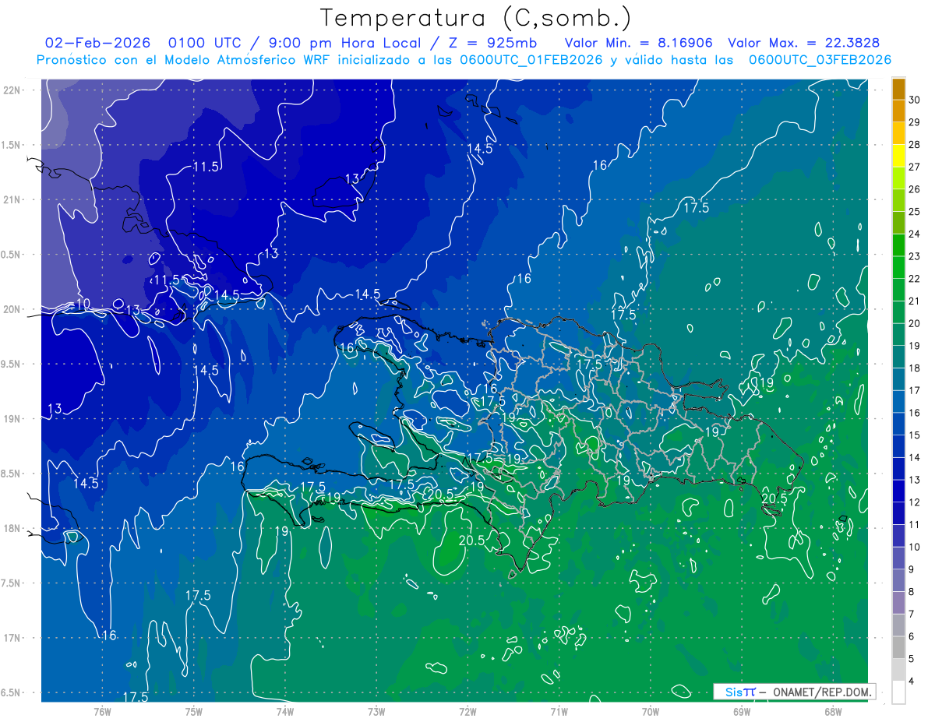Image resolution: width=935 pixels, height=722 pixels.
Task: Click the "Valor Min. = 8.16906" text
Action: pos(639,43)
